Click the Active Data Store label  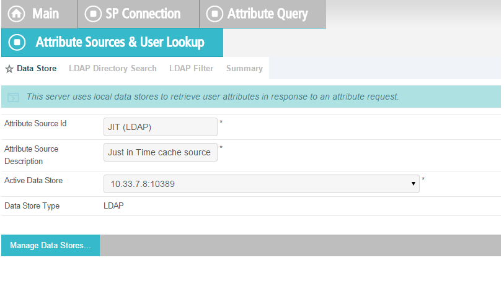(x=33, y=180)
